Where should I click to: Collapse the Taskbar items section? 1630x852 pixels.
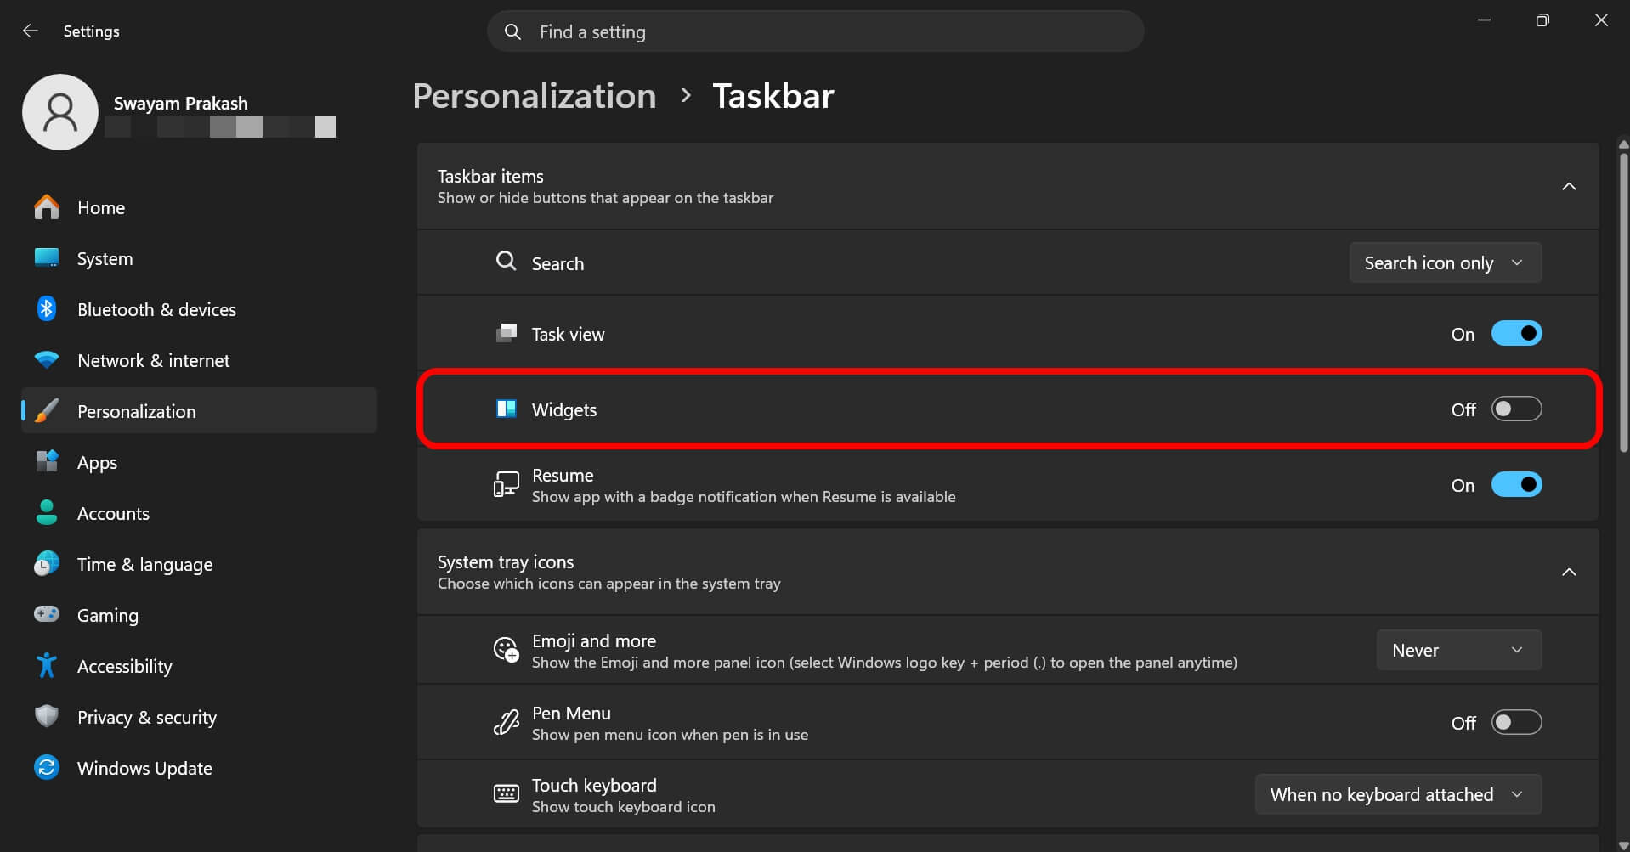pyautogui.click(x=1569, y=186)
